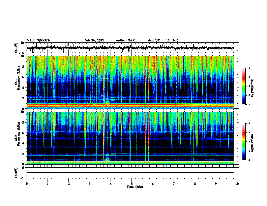This screenshot has height=206, width=267.
Task: Click the ch.2 colorbar log(PSD) label
Action: click(x=253, y=143)
